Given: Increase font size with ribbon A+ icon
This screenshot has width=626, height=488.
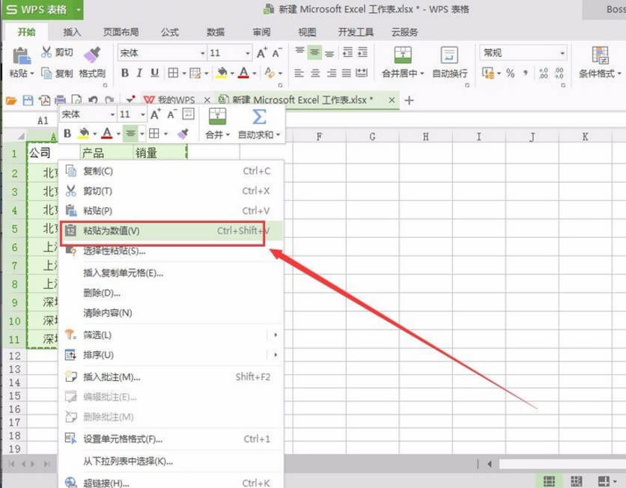Looking at the screenshot, I should 262,52.
